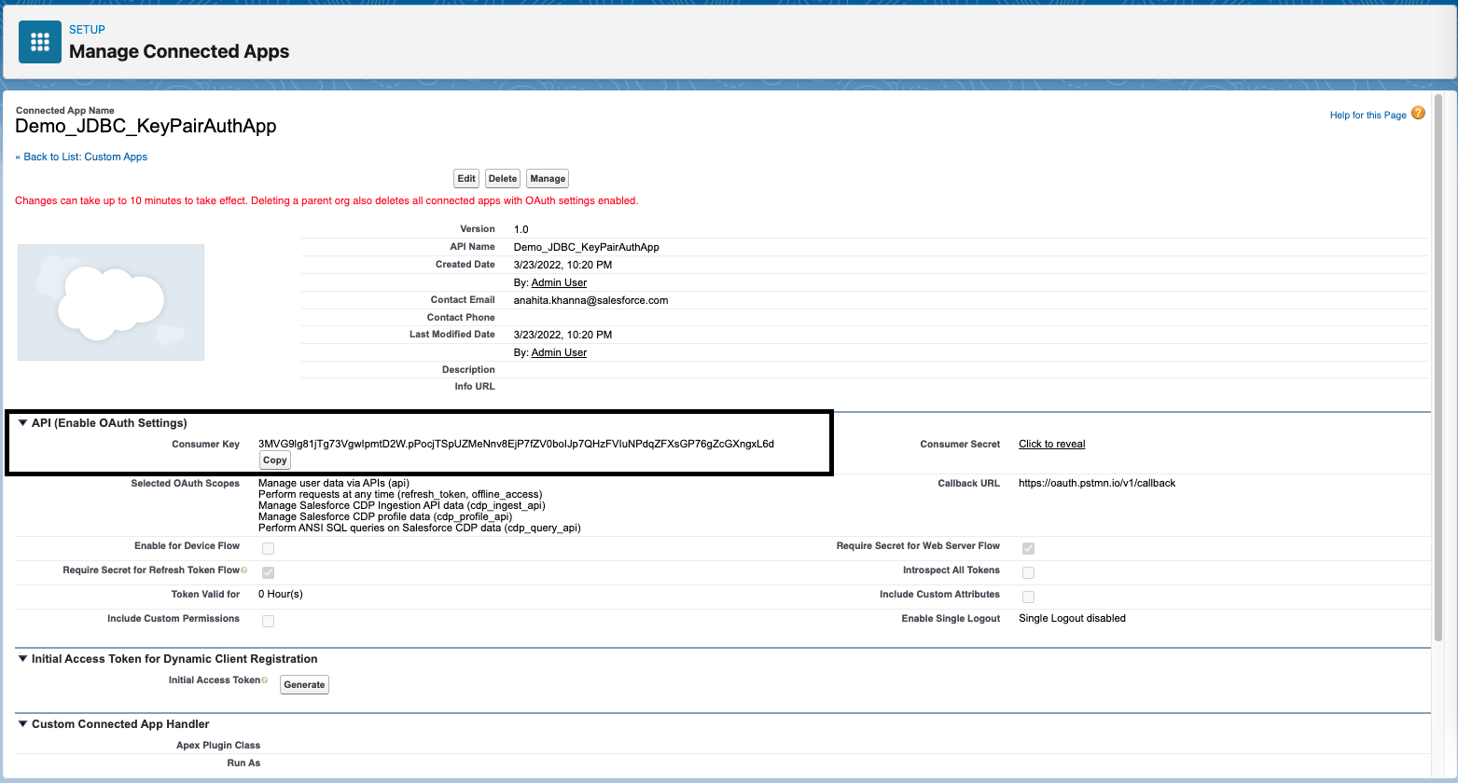Click the Manage button
Screen dimensions: 1458x783
tap(548, 178)
